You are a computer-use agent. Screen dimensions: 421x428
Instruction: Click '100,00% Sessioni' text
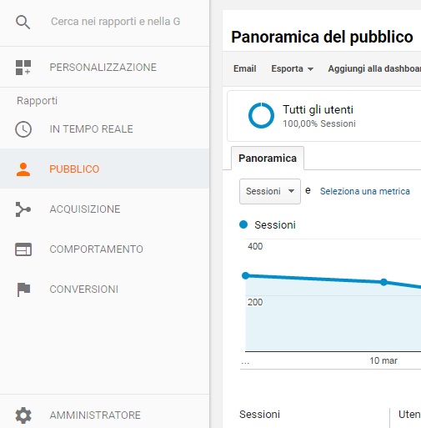(319, 123)
